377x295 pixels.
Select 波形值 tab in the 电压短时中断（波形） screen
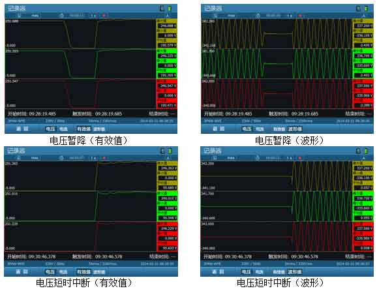point(295,272)
